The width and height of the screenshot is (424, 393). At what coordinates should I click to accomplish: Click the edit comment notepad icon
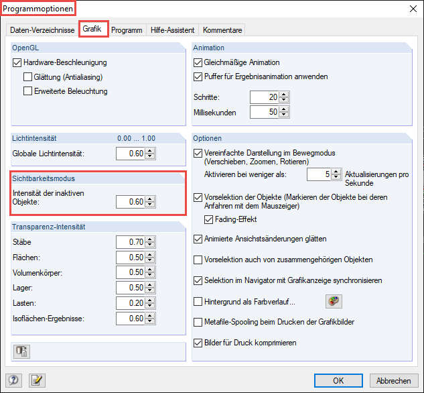[37, 380]
